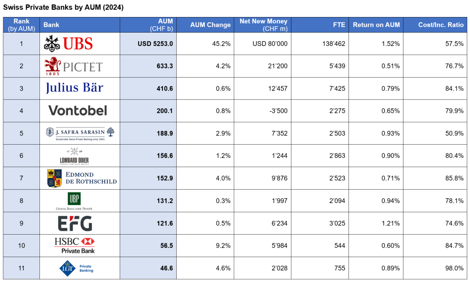
Task: Select the HSBC Private Bank logo
Action: point(74,246)
